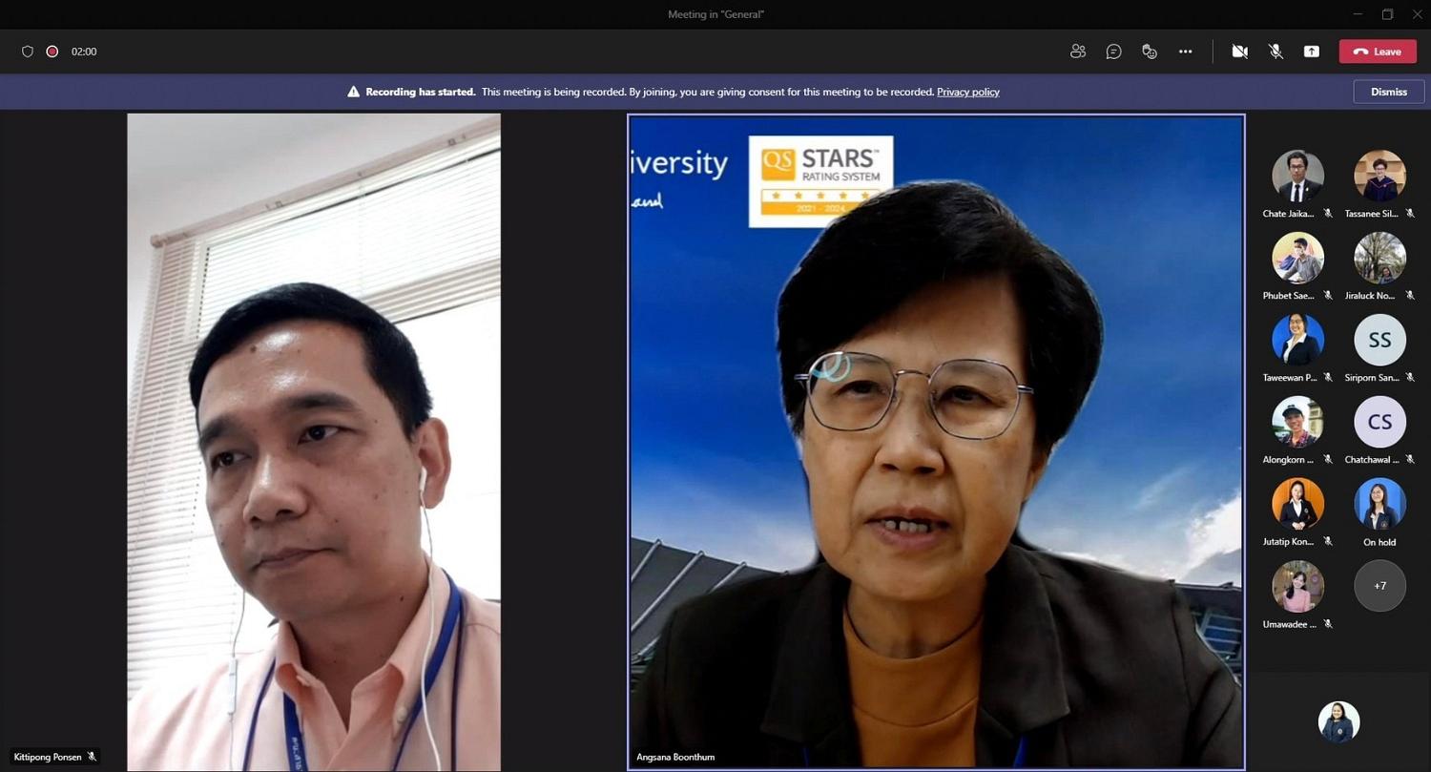Open the reactions icon in toolbar
Screen dimensions: 1431x772
point(1150,52)
